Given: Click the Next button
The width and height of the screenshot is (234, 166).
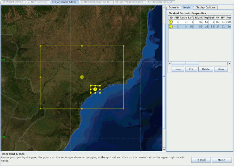Looking at the screenshot, I should click(x=222, y=160).
